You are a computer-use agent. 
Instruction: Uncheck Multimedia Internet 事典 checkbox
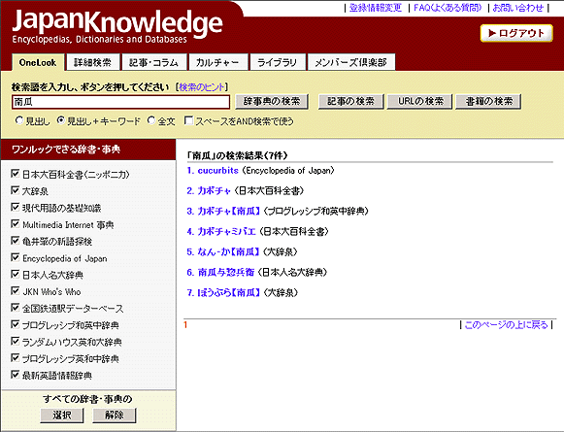tap(16, 224)
